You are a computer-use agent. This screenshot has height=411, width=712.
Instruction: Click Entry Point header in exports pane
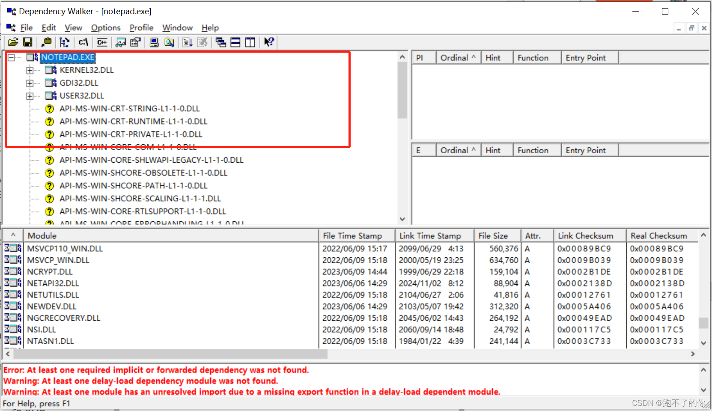pyautogui.click(x=590, y=150)
